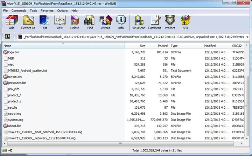Image resolution: width=252 pixels, height=156 pixels.
Task: Open the Commands menu
Action: pyautogui.click(x=19, y=11)
